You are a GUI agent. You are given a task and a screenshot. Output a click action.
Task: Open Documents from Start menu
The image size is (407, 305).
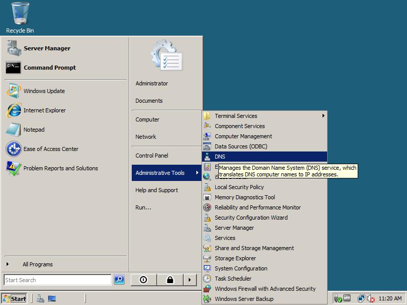coord(149,101)
